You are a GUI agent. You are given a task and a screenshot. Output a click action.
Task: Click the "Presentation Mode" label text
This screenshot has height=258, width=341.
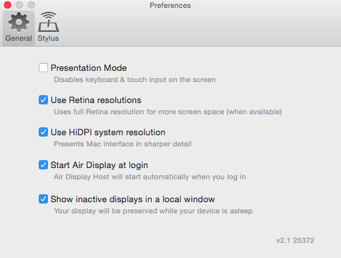tap(89, 68)
